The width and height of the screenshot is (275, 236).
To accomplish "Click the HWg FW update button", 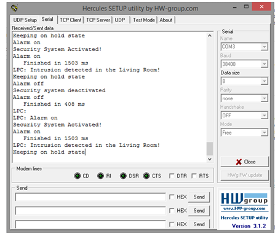I will click(x=245, y=175).
